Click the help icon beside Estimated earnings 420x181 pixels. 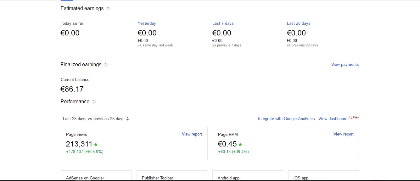point(108,8)
